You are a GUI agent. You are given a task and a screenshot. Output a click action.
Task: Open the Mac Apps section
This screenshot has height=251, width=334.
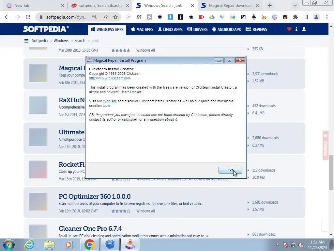pos(142,29)
